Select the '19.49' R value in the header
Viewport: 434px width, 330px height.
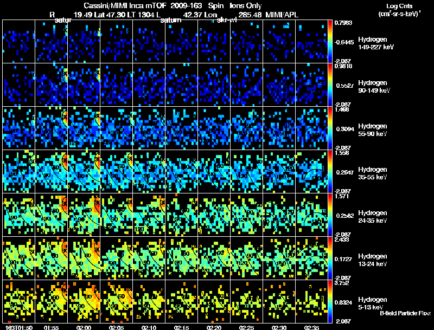click(x=83, y=15)
